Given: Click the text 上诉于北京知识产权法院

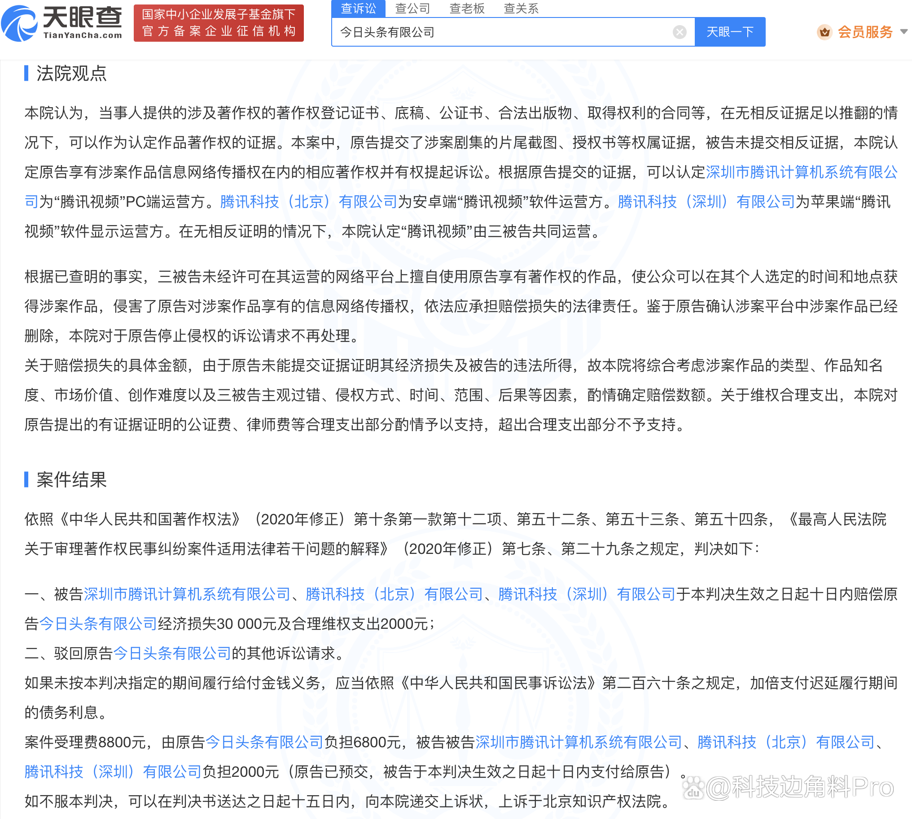Looking at the screenshot, I should pyautogui.click(x=579, y=802).
